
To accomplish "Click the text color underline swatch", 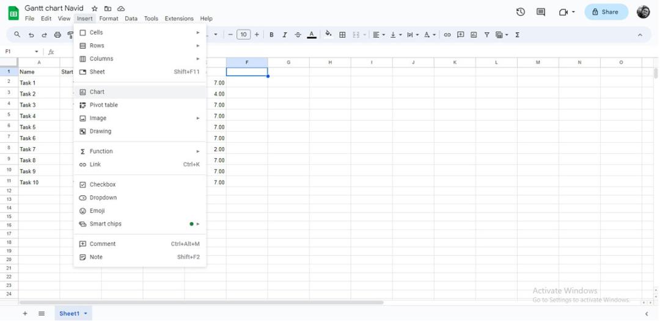I will (x=312, y=35).
